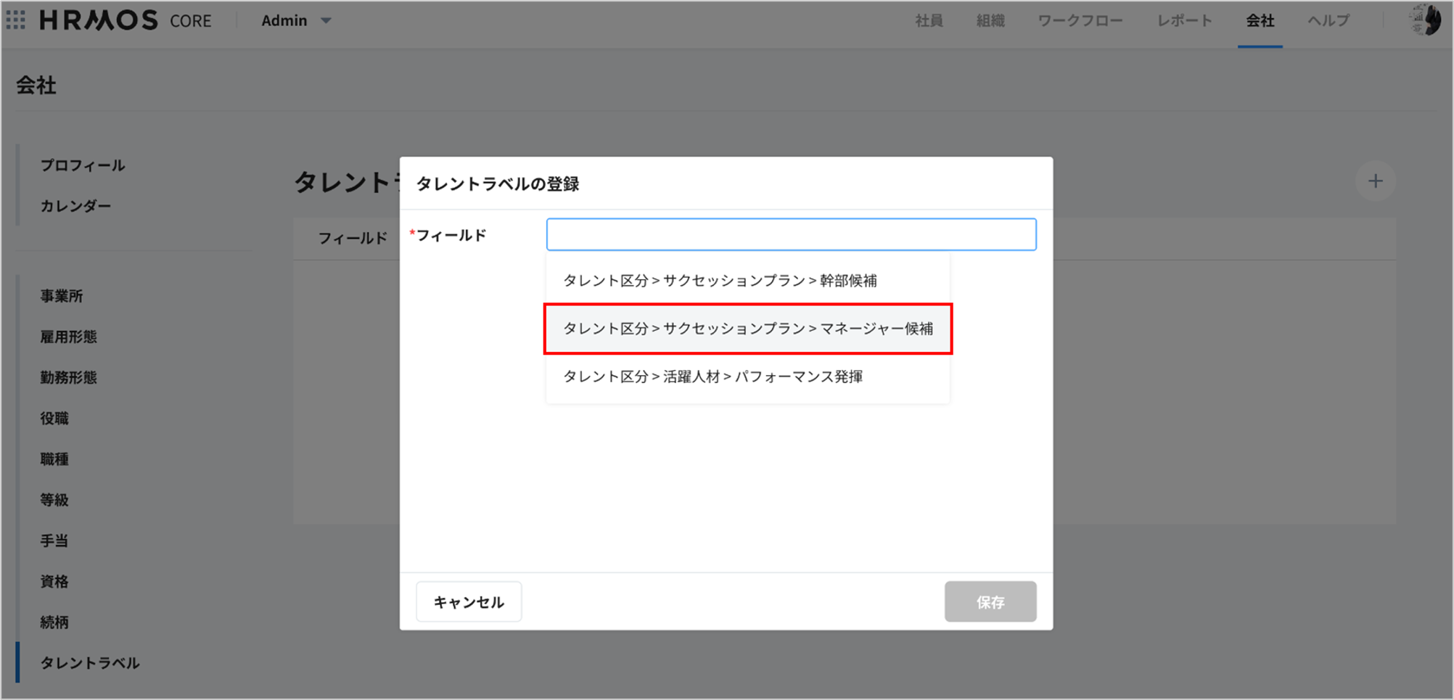
Task: Navigate to 雇用形態 in sidebar
Action: (x=69, y=337)
